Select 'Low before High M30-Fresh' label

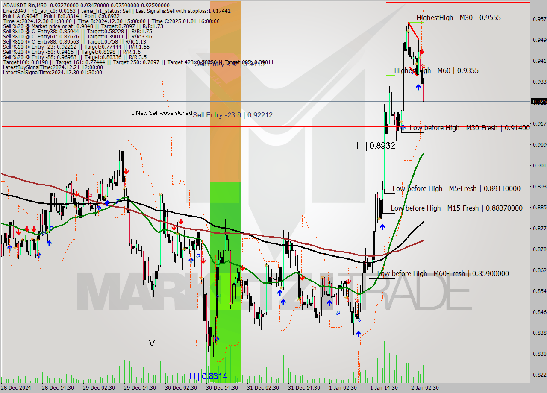pos(470,128)
